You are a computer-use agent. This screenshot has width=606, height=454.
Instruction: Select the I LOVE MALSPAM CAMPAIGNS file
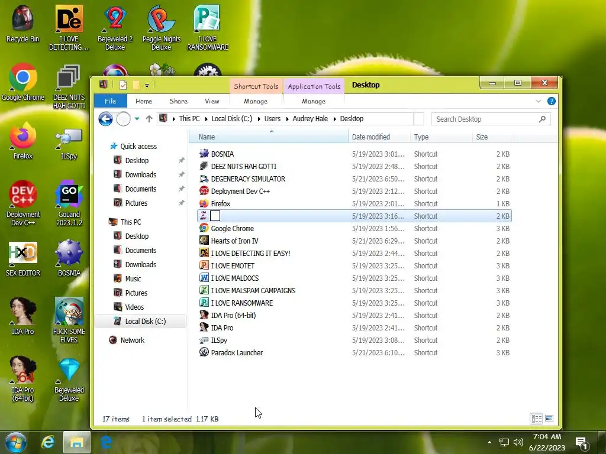tap(354, 290)
